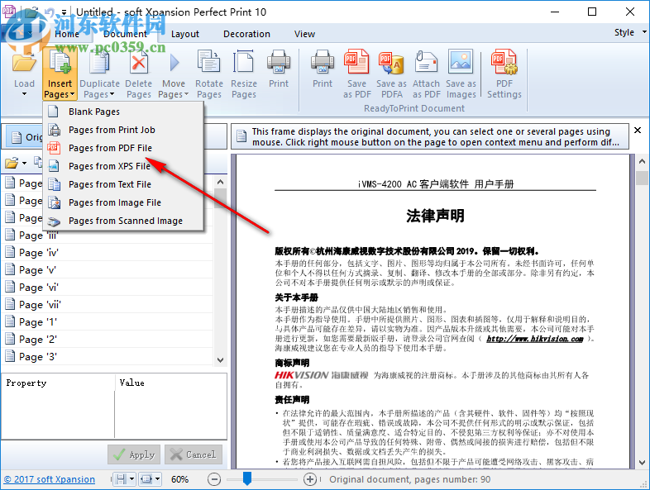
Task: Select Blank Pages menu entry
Action: 123,112
